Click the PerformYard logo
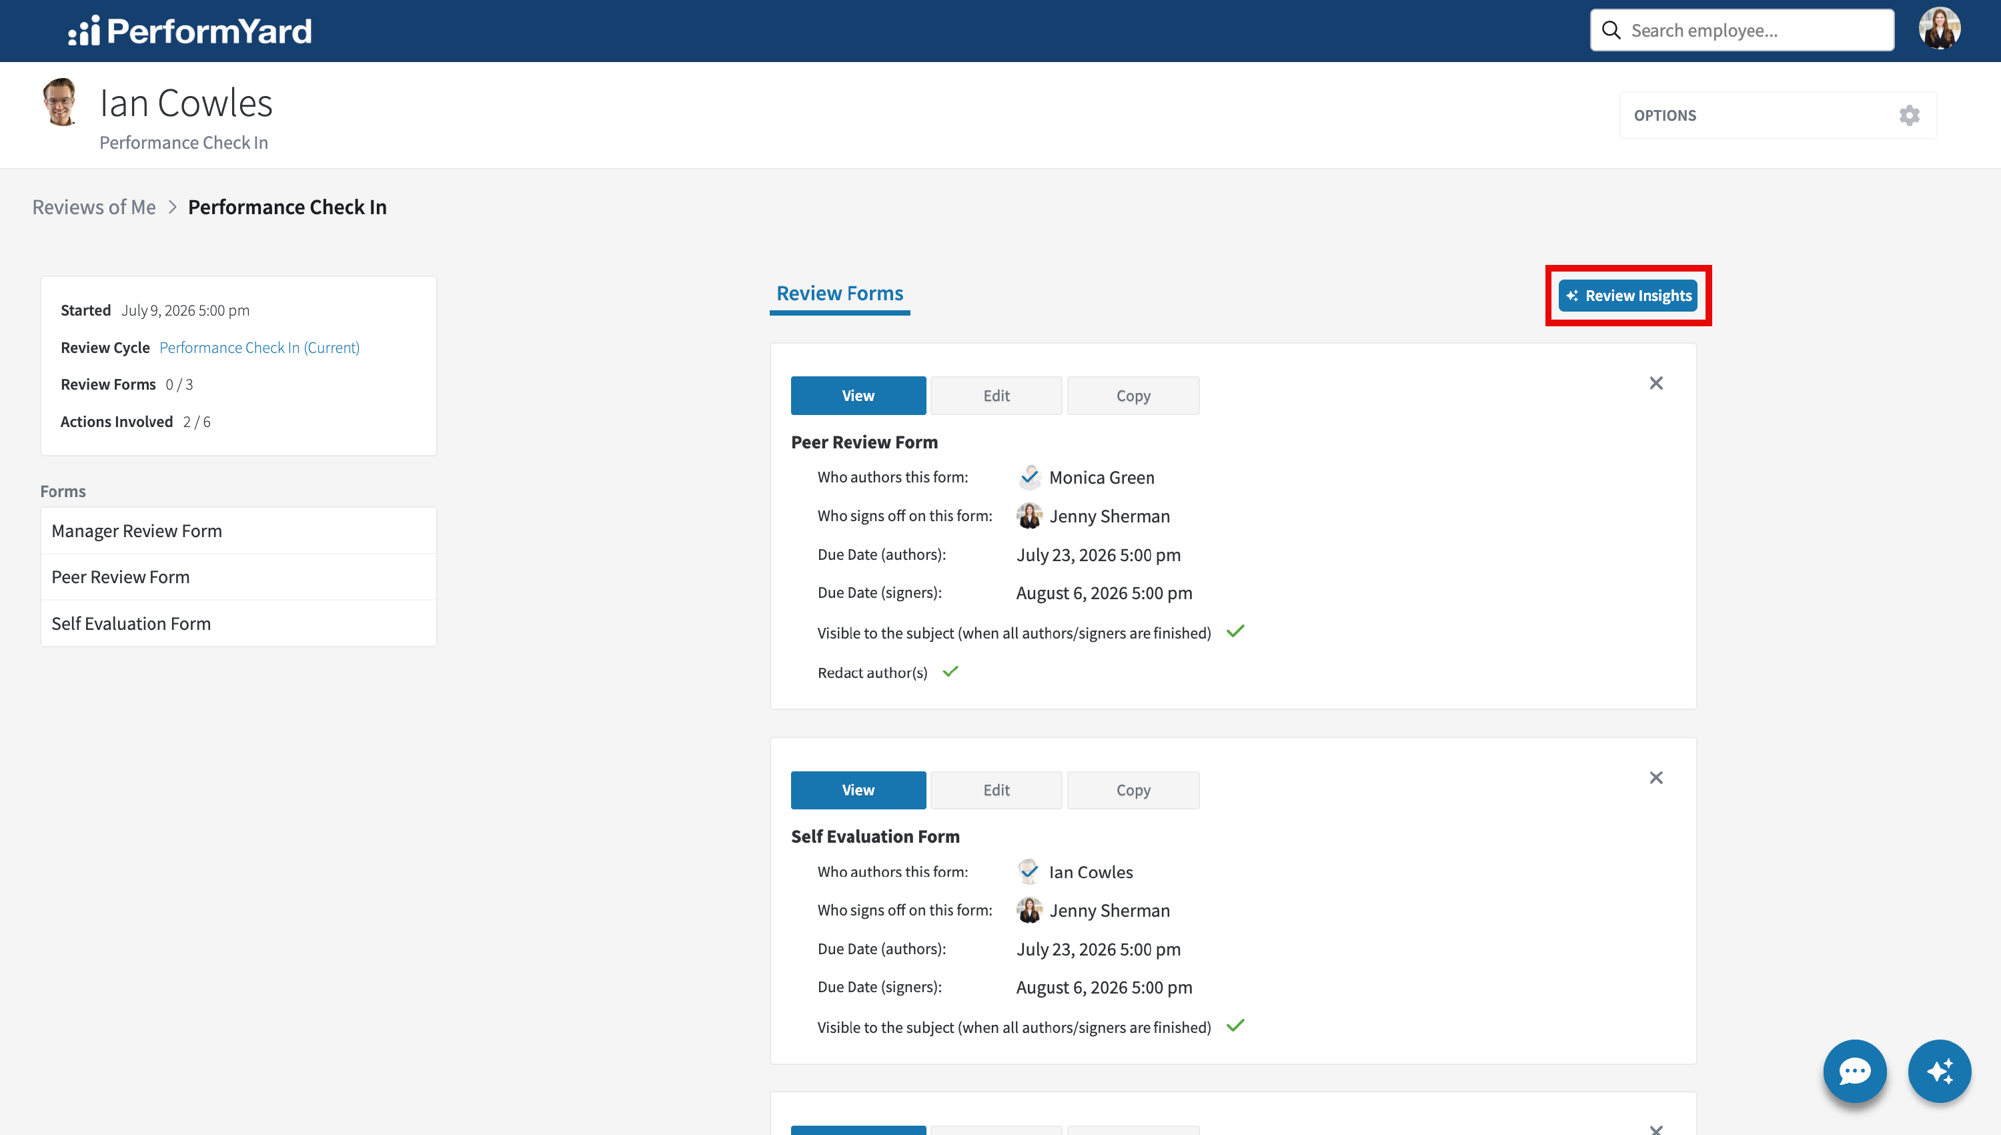Screen dimensions: 2001x1135 [x=190, y=31]
